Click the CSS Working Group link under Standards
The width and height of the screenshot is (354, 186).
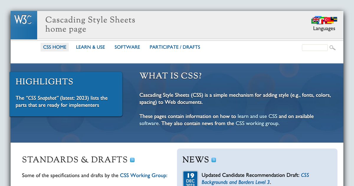point(143,175)
